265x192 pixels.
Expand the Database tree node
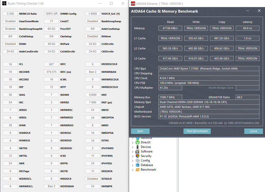133,165
